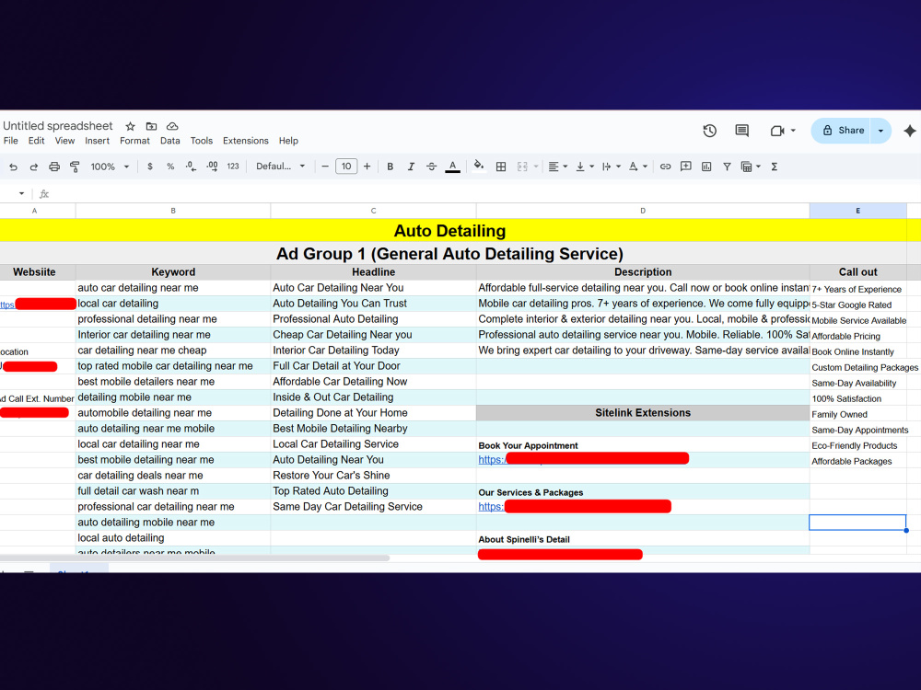Image resolution: width=921 pixels, height=690 pixels.
Task: Open link under Book Your Appointment
Action: point(491,459)
